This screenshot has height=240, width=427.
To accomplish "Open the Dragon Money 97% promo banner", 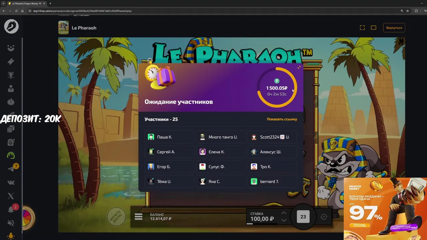I will [x=385, y=209].
